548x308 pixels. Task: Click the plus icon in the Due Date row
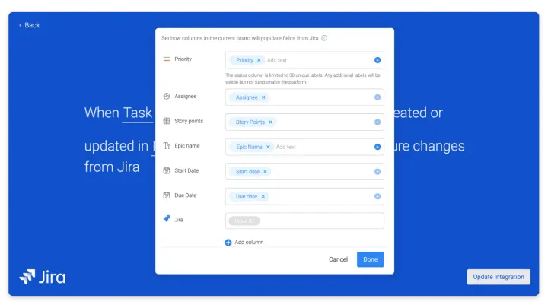[x=377, y=197]
